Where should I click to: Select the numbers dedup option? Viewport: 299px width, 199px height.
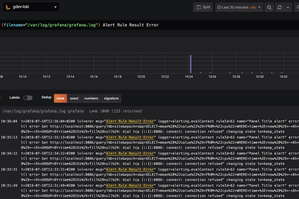tap(91, 99)
